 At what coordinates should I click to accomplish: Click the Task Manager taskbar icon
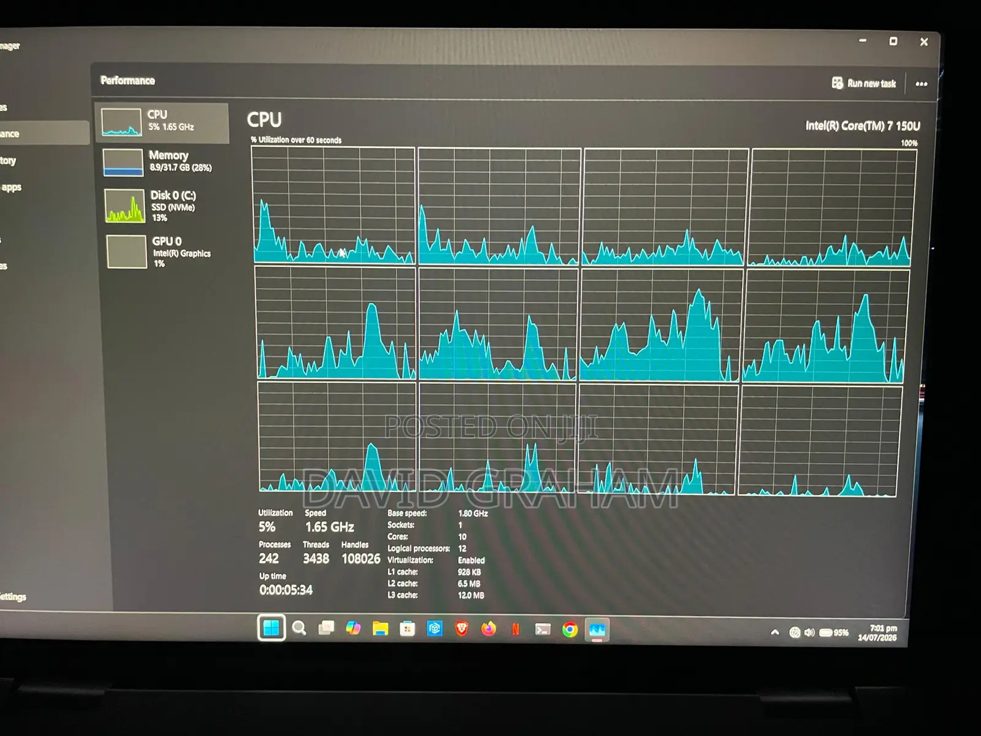[x=597, y=630]
